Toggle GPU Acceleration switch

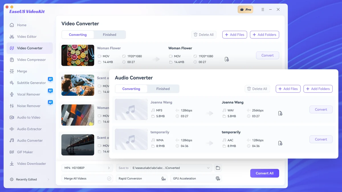click(x=218, y=179)
